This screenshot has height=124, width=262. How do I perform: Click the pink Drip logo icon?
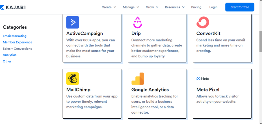(138, 22)
